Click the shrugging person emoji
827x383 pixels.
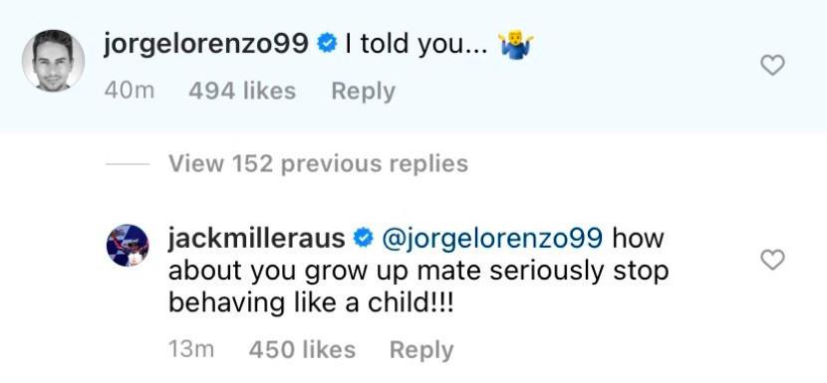516,46
